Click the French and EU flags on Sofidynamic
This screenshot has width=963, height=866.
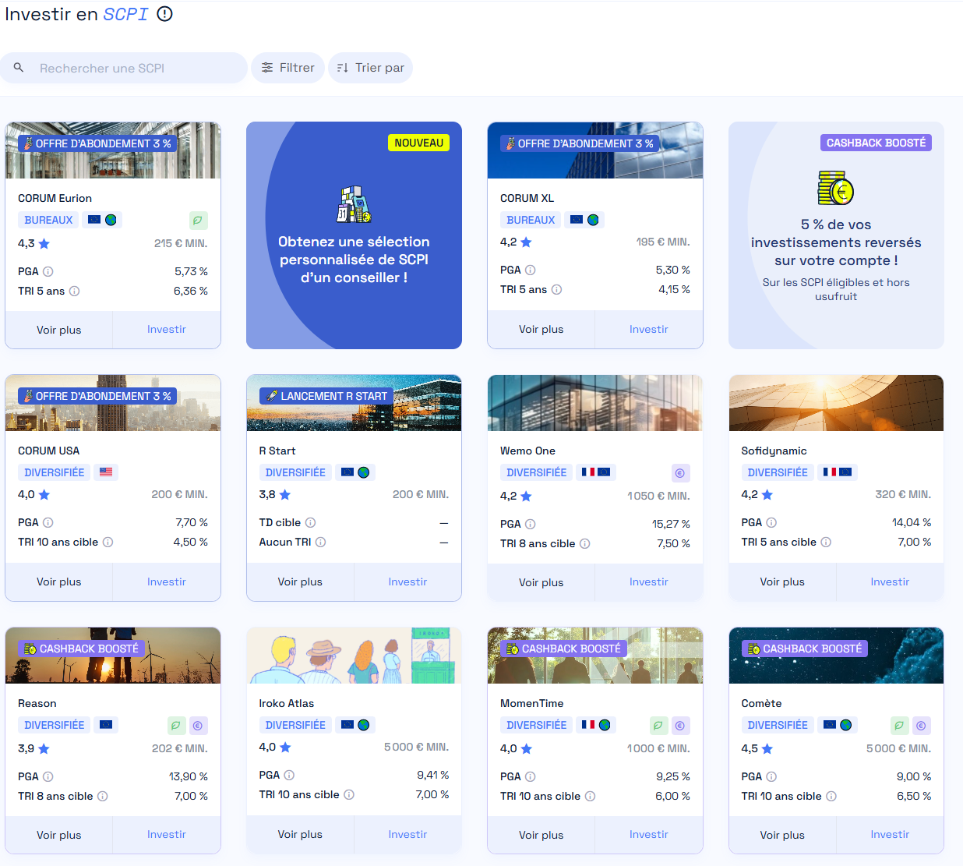[838, 472]
